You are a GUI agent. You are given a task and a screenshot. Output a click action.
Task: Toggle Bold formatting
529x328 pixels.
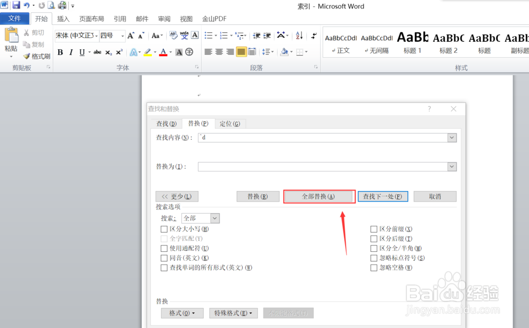pos(60,52)
